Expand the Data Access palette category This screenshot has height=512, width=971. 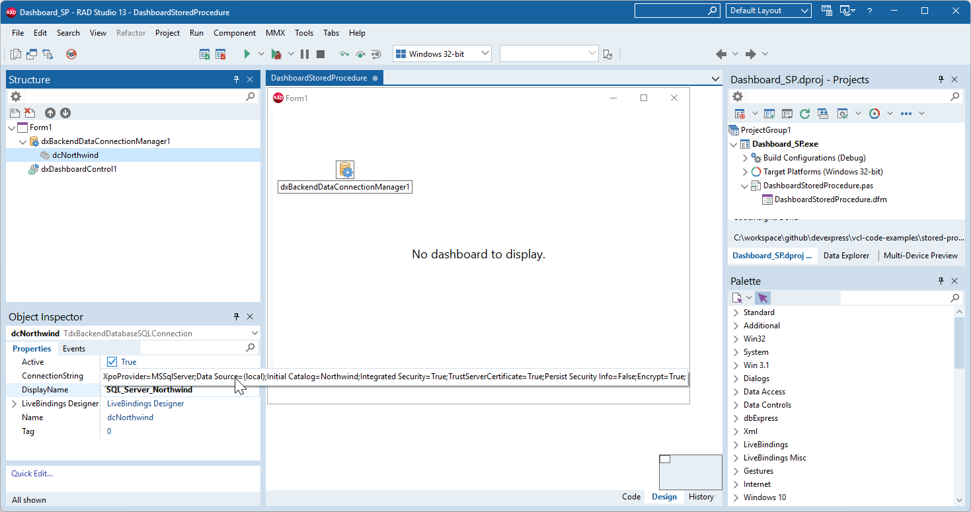coord(736,392)
